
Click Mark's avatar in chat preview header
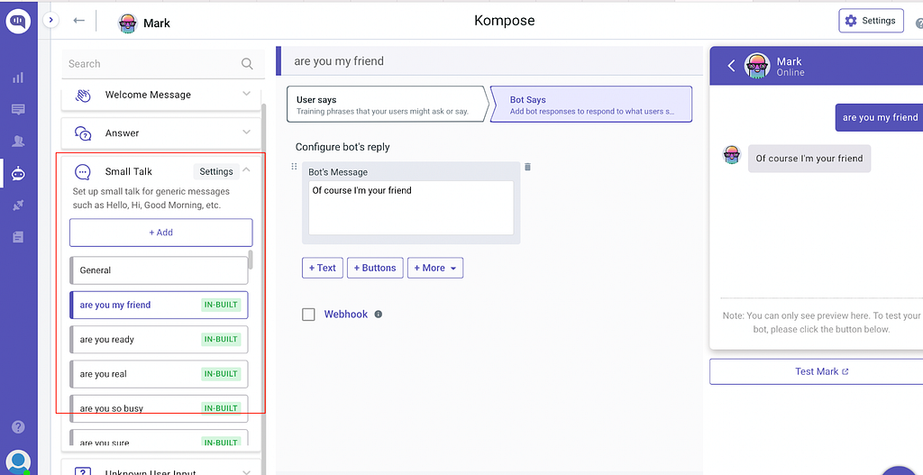tap(757, 65)
